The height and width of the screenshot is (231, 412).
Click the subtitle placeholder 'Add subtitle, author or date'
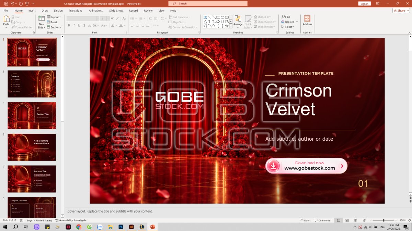299,139
